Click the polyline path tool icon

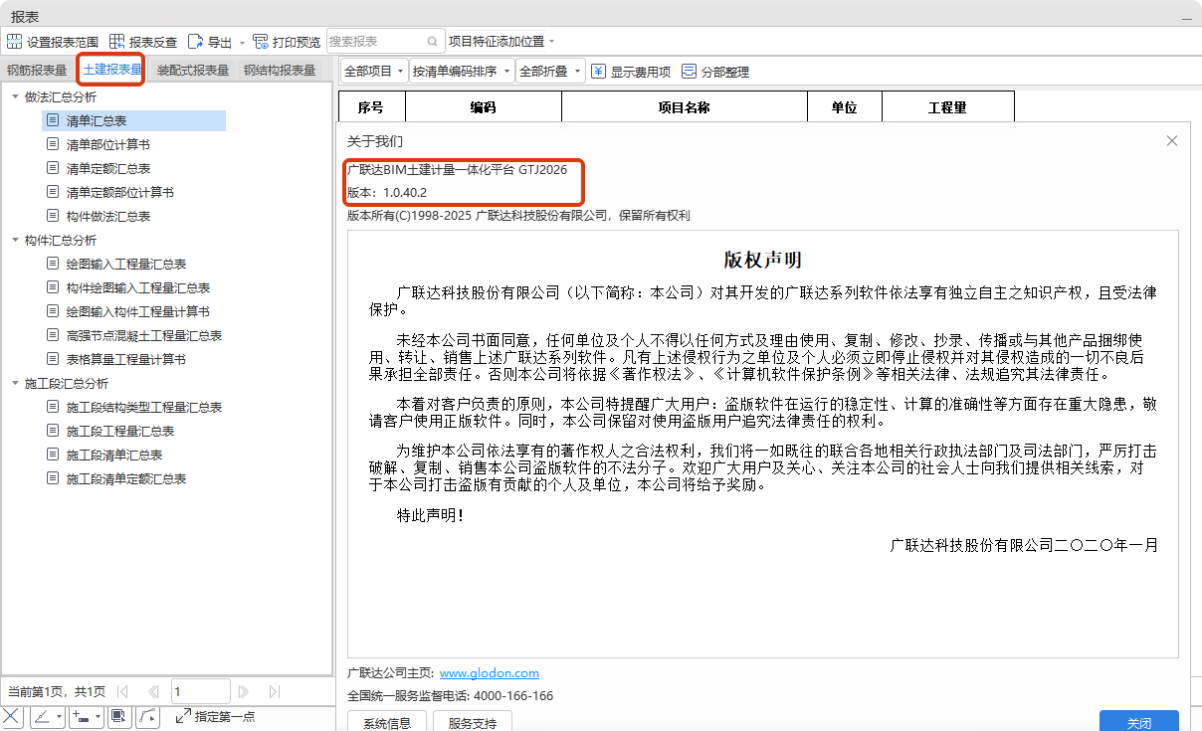(x=146, y=716)
